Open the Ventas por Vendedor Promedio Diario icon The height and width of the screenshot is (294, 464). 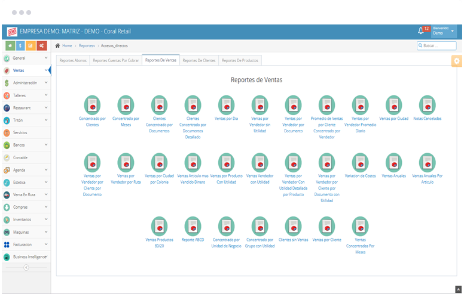coord(360,105)
